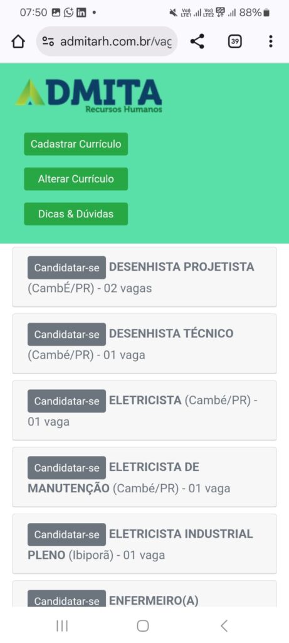Viewport: 289px width, 643px height.
Task: Click Candidatar-se for Enfermeiro(a)
Action: pos(66,599)
